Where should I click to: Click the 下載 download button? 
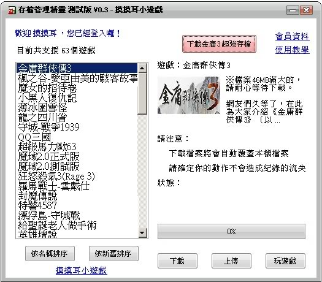(177, 261)
